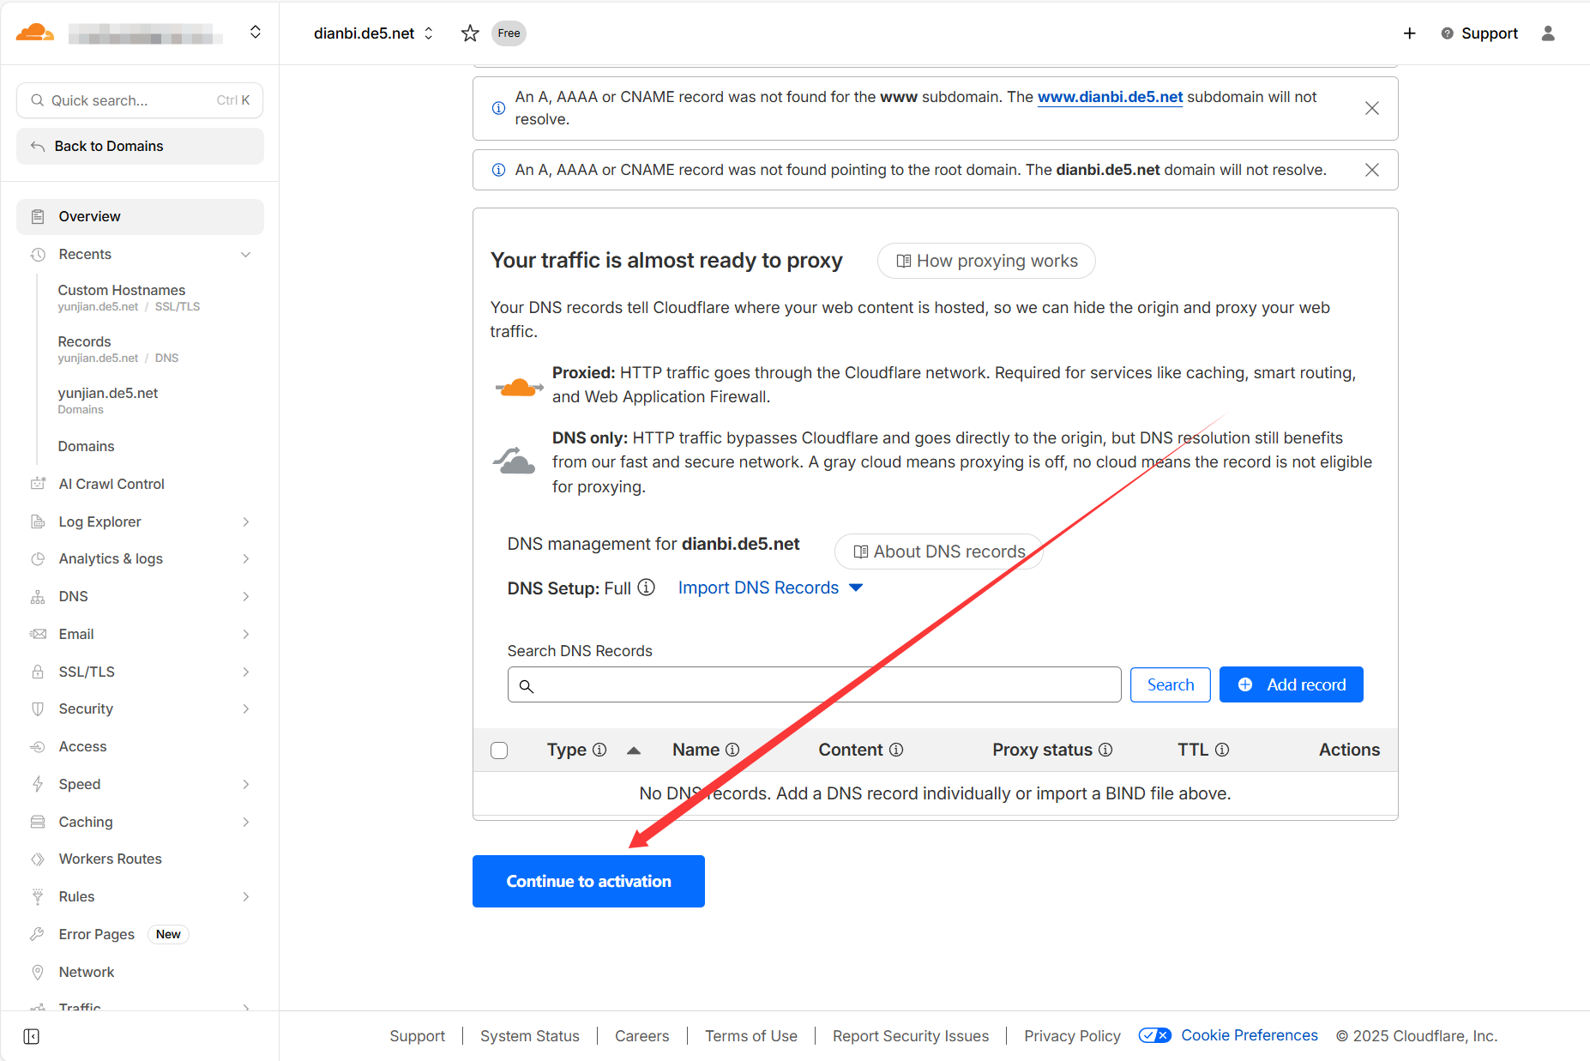This screenshot has height=1061, width=1590.
Task: Select Workers Routes in the sidebar
Action: coord(110,859)
